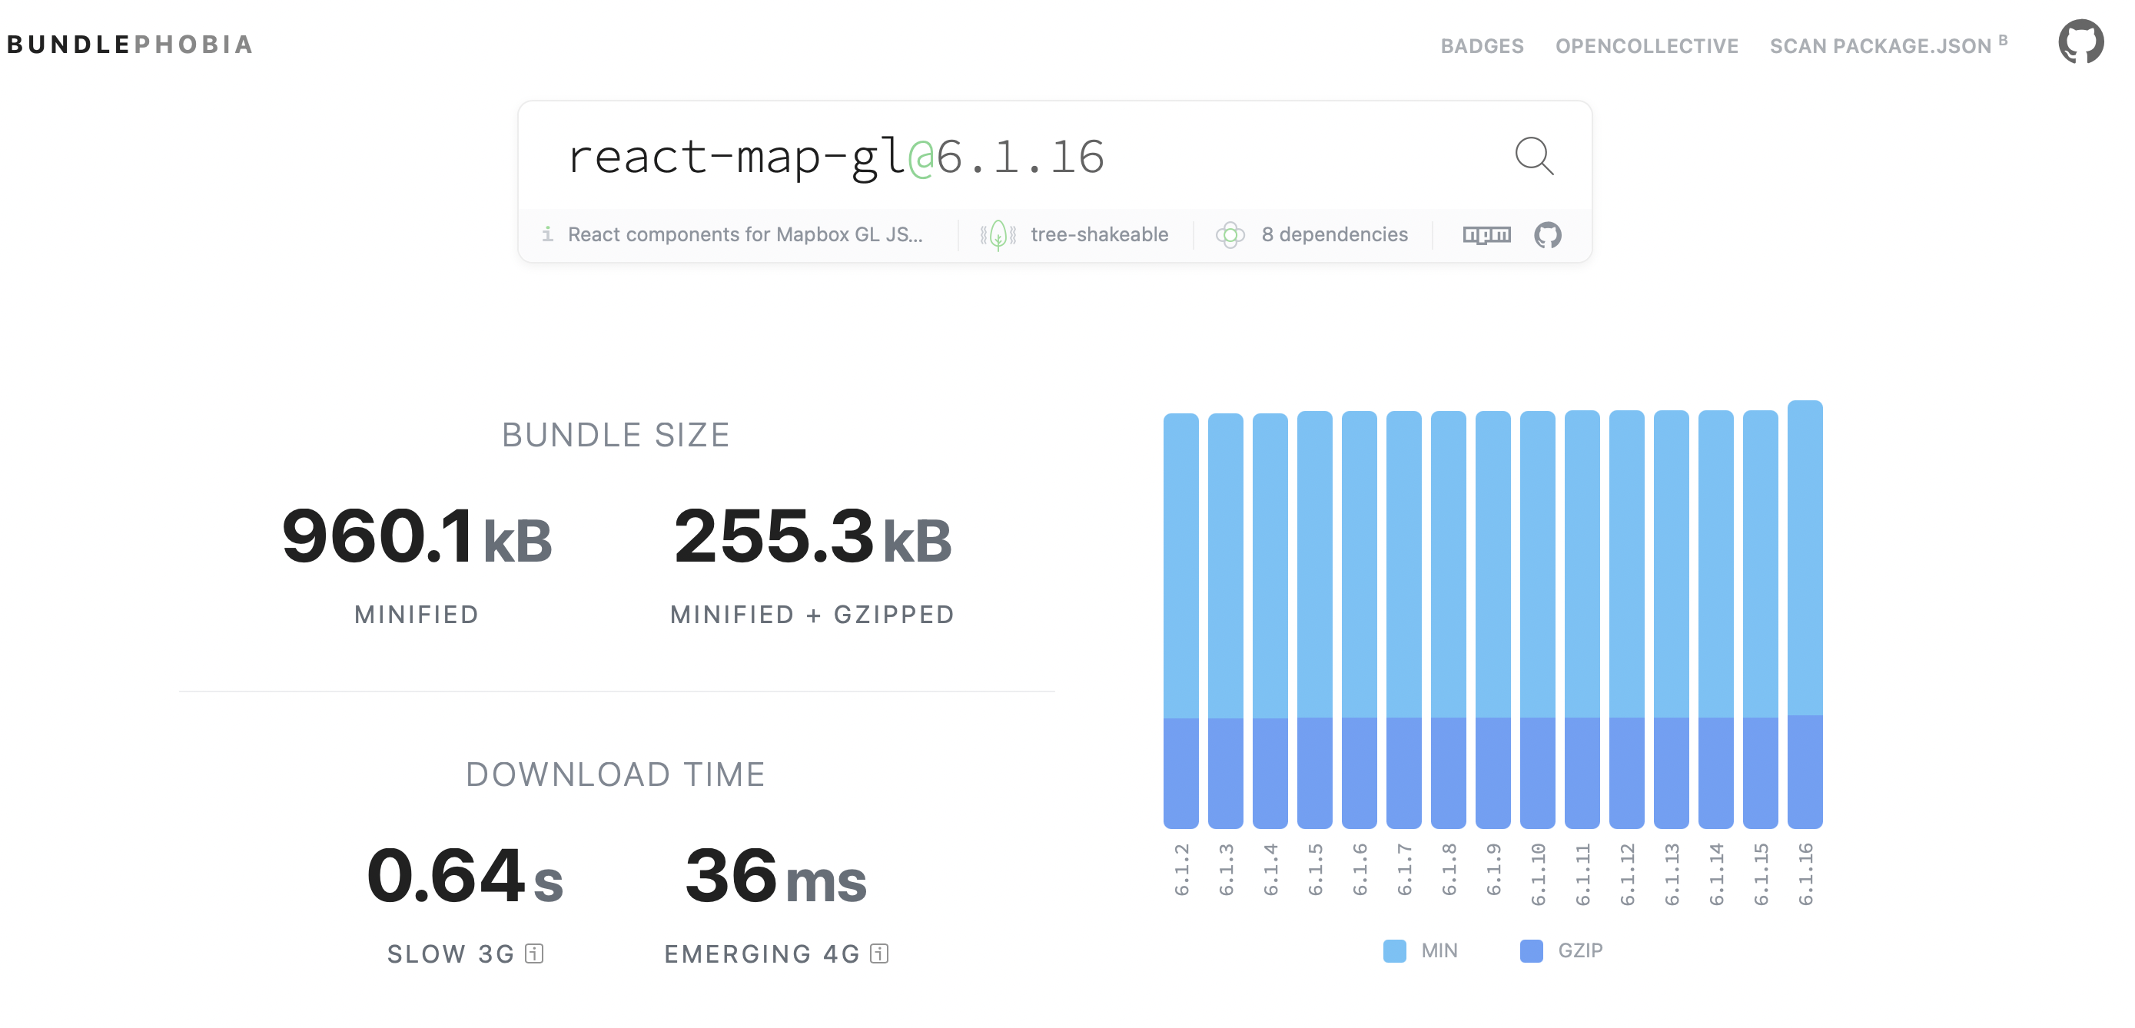2135x1028 pixels.
Task: Click the 6.1.16 axis label
Action: click(x=1806, y=874)
